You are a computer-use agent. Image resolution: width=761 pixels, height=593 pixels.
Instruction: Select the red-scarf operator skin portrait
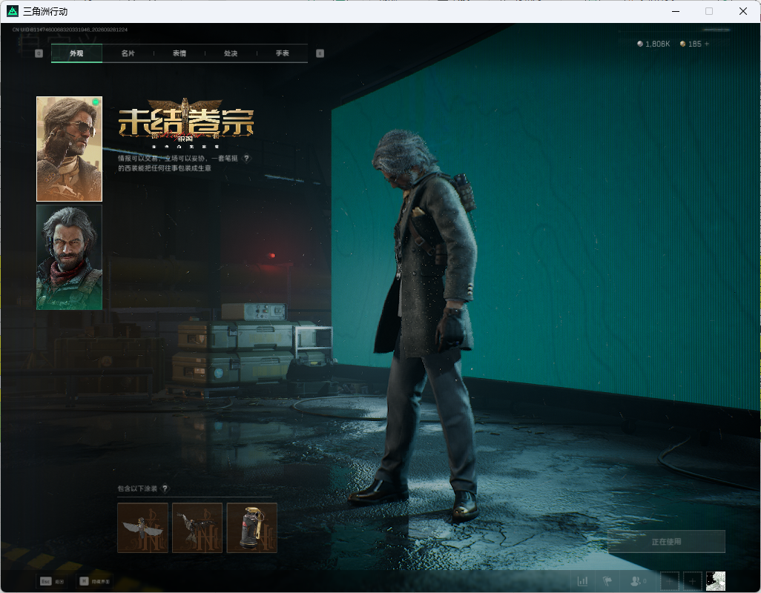[x=70, y=257]
